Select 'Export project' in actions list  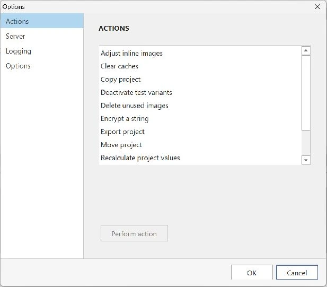pyautogui.click(x=200, y=132)
